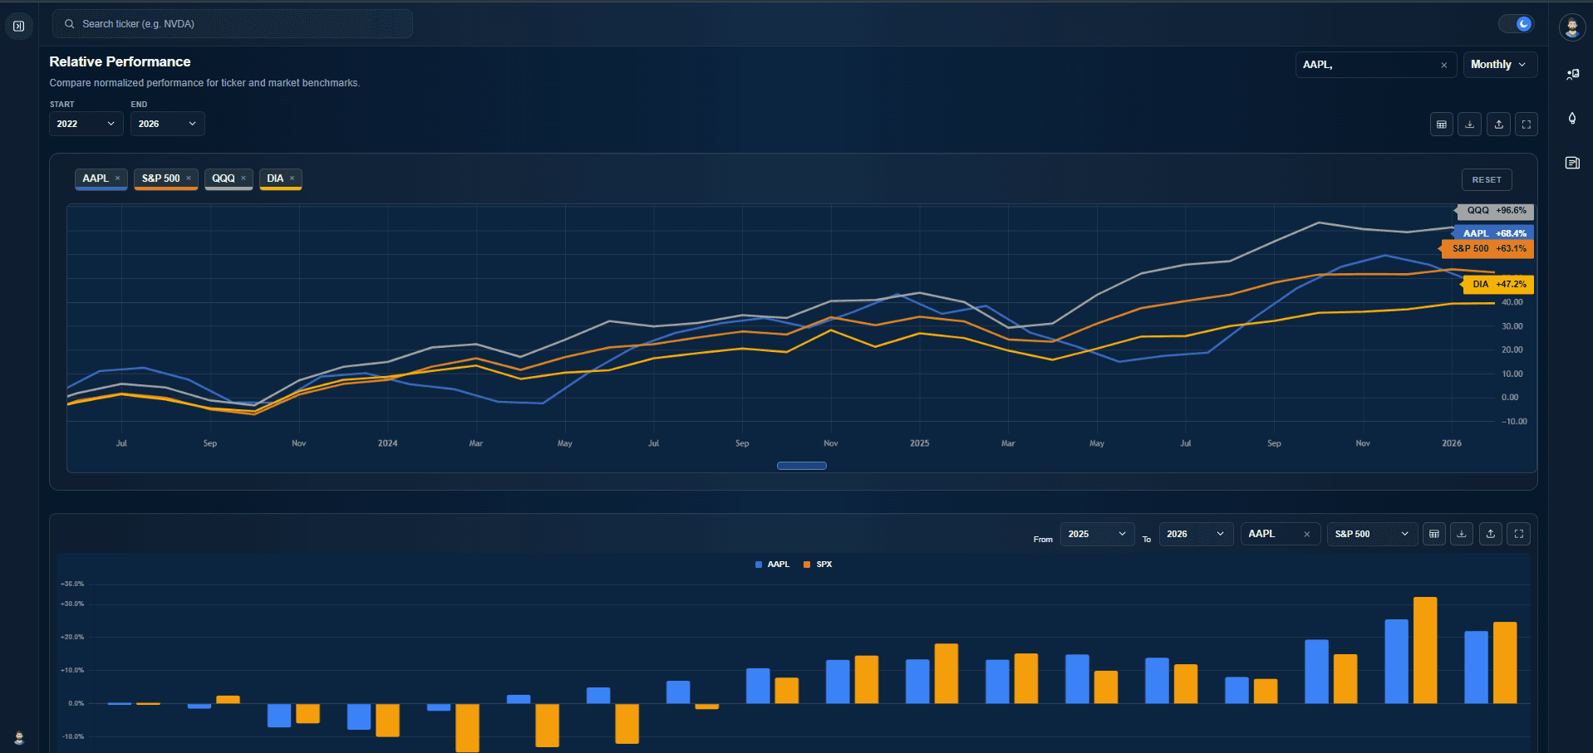Open the To 2026 year dropdown
Screen dimensions: 1593x753
pos(1197,534)
